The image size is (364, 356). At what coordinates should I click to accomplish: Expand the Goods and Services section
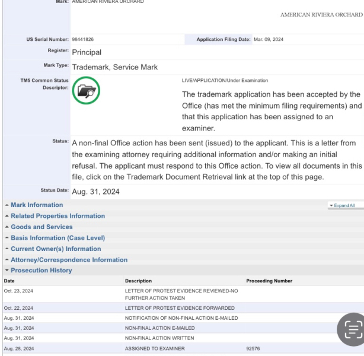[x=41, y=227]
